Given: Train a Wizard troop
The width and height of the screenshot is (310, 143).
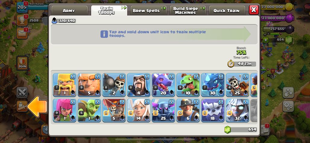Looking at the screenshot, I should (x=139, y=85).
